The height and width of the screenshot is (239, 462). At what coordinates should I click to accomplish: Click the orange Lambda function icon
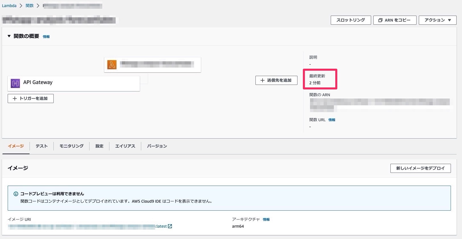(112, 65)
